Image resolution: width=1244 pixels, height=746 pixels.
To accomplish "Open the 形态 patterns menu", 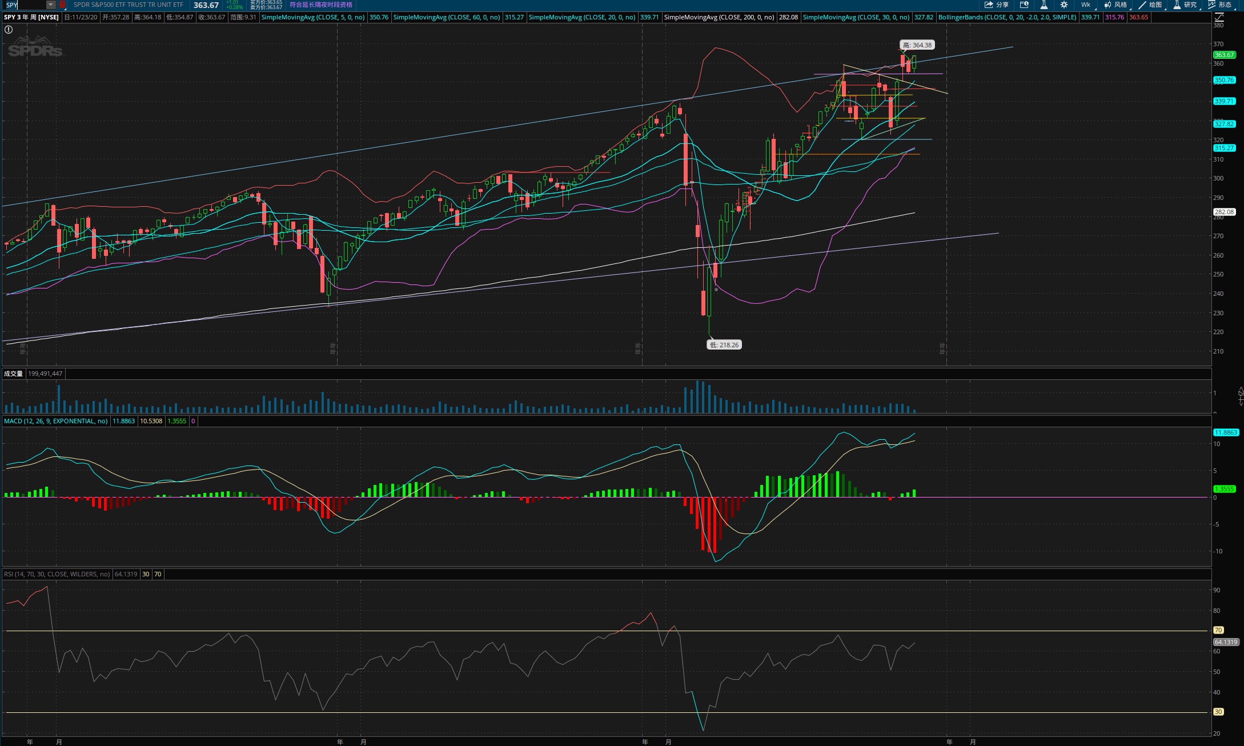I will [1219, 5].
